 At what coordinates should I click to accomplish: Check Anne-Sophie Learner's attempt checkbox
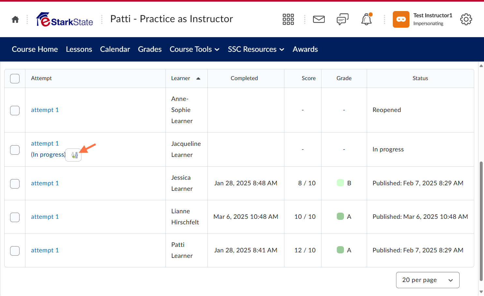pyautogui.click(x=15, y=110)
